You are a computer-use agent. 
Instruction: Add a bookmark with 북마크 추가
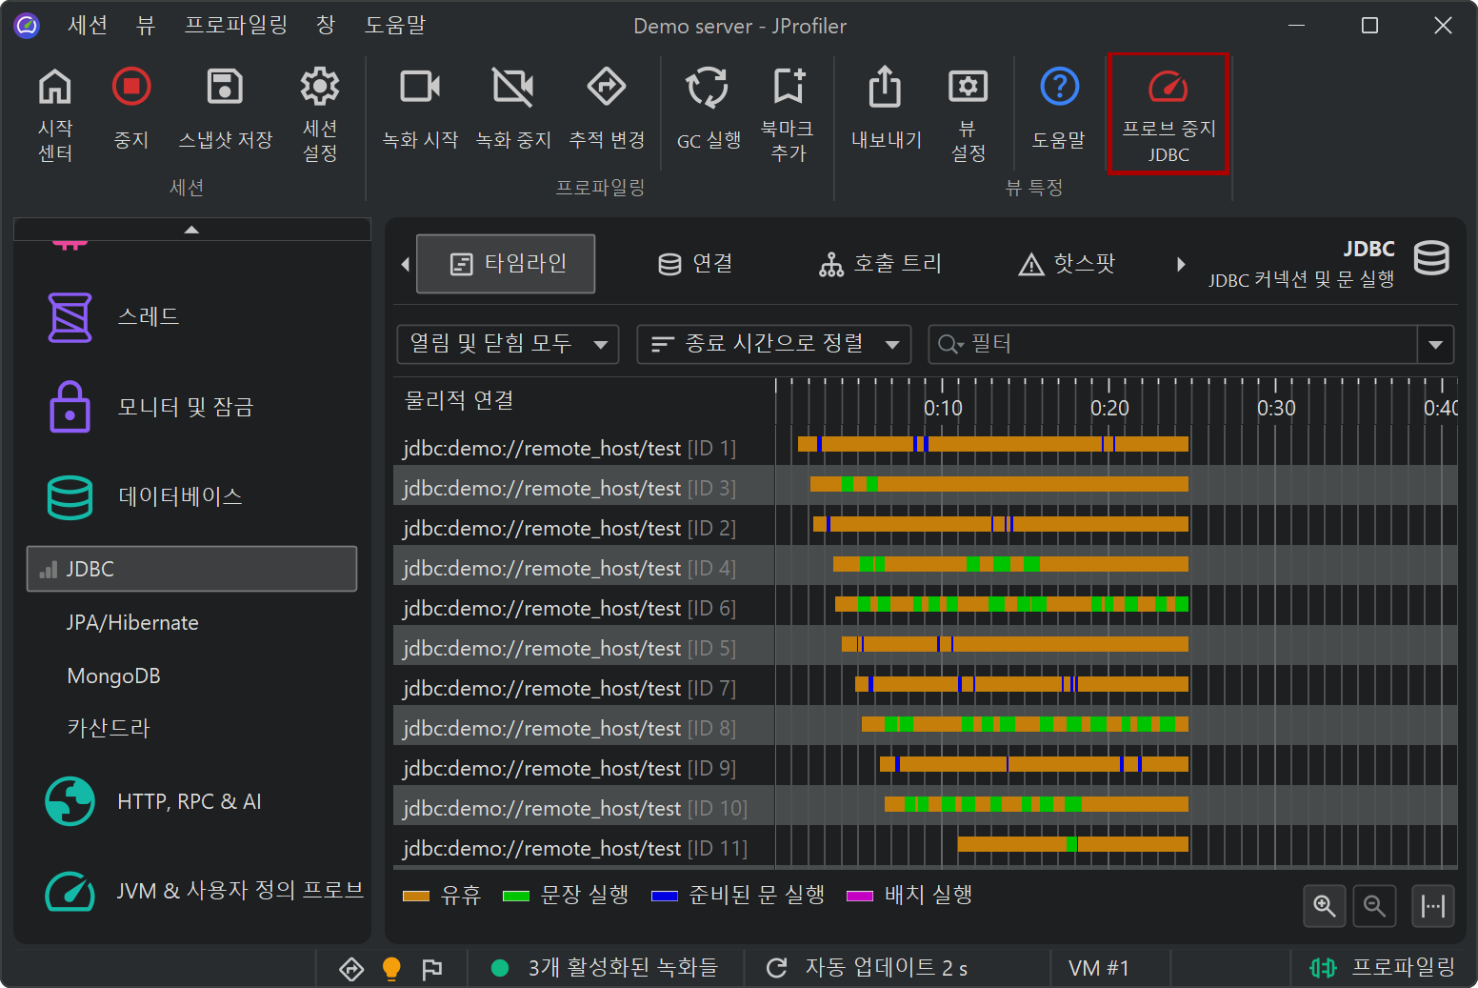point(789,88)
